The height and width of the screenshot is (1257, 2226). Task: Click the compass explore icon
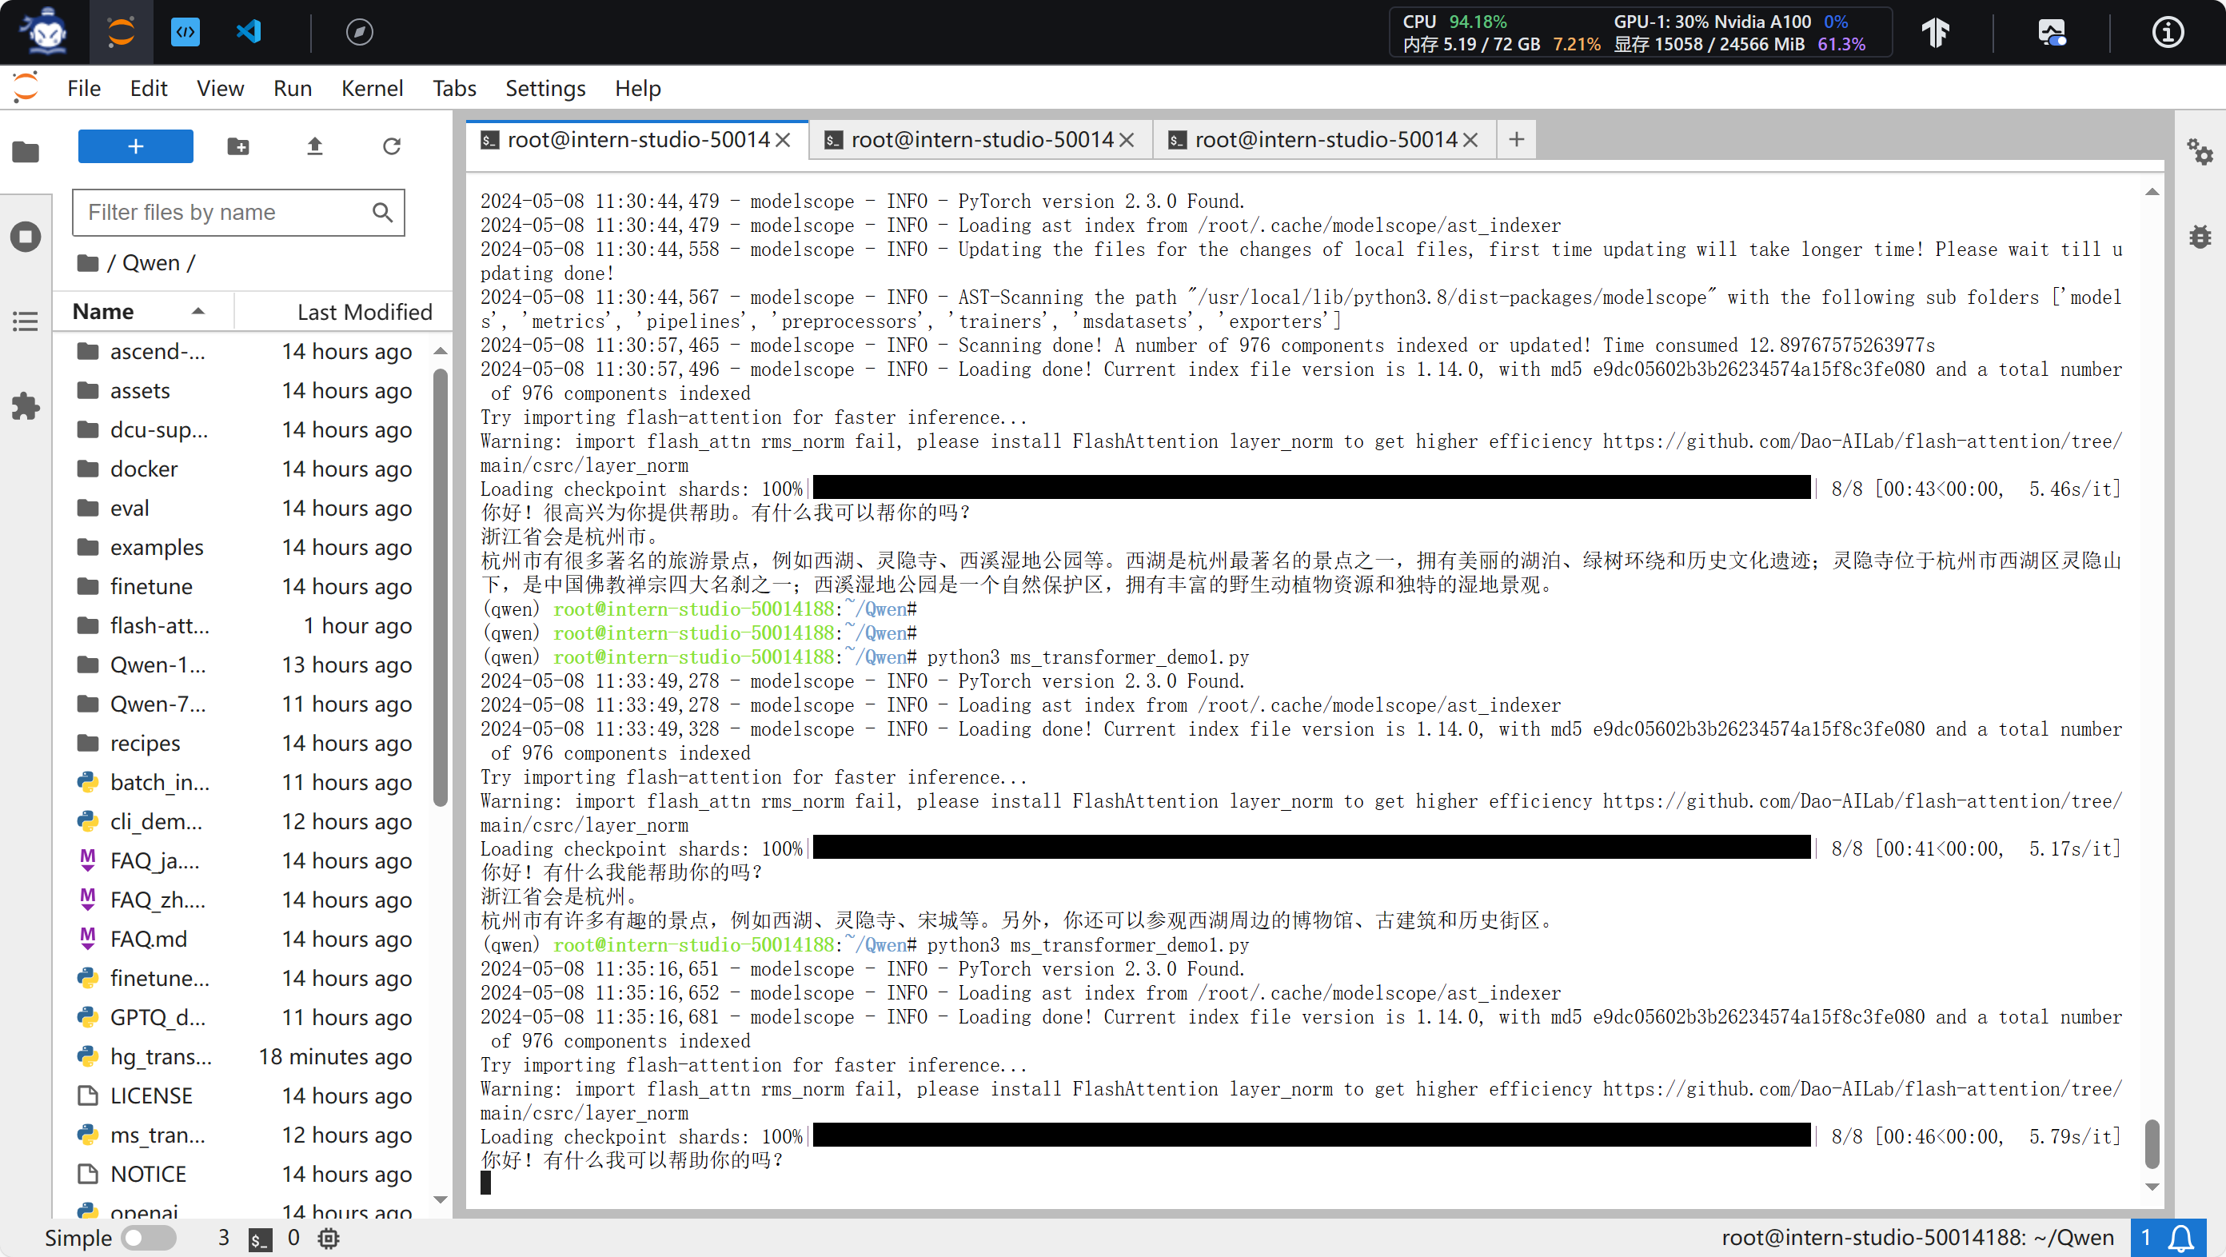(360, 33)
